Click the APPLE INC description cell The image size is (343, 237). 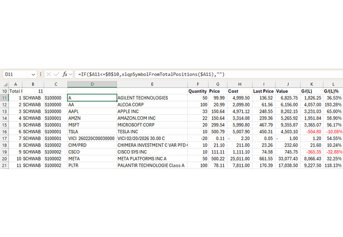pyautogui.click(x=153, y=112)
